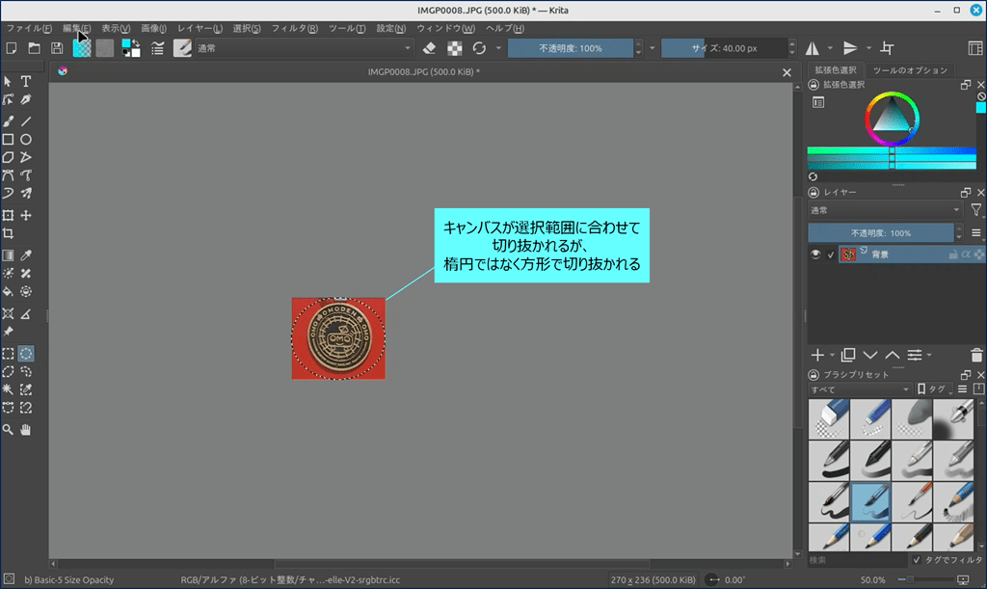Image resolution: width=987 pixels, height=589 pixels.
Task: Hide the 背景 layer using eye icon
Action: tap(815, 254)
